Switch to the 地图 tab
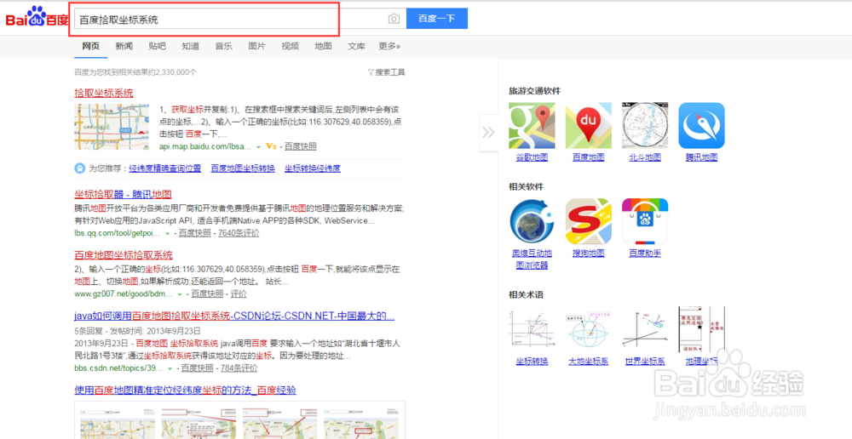The image size is (852, 439). (323, 46)
